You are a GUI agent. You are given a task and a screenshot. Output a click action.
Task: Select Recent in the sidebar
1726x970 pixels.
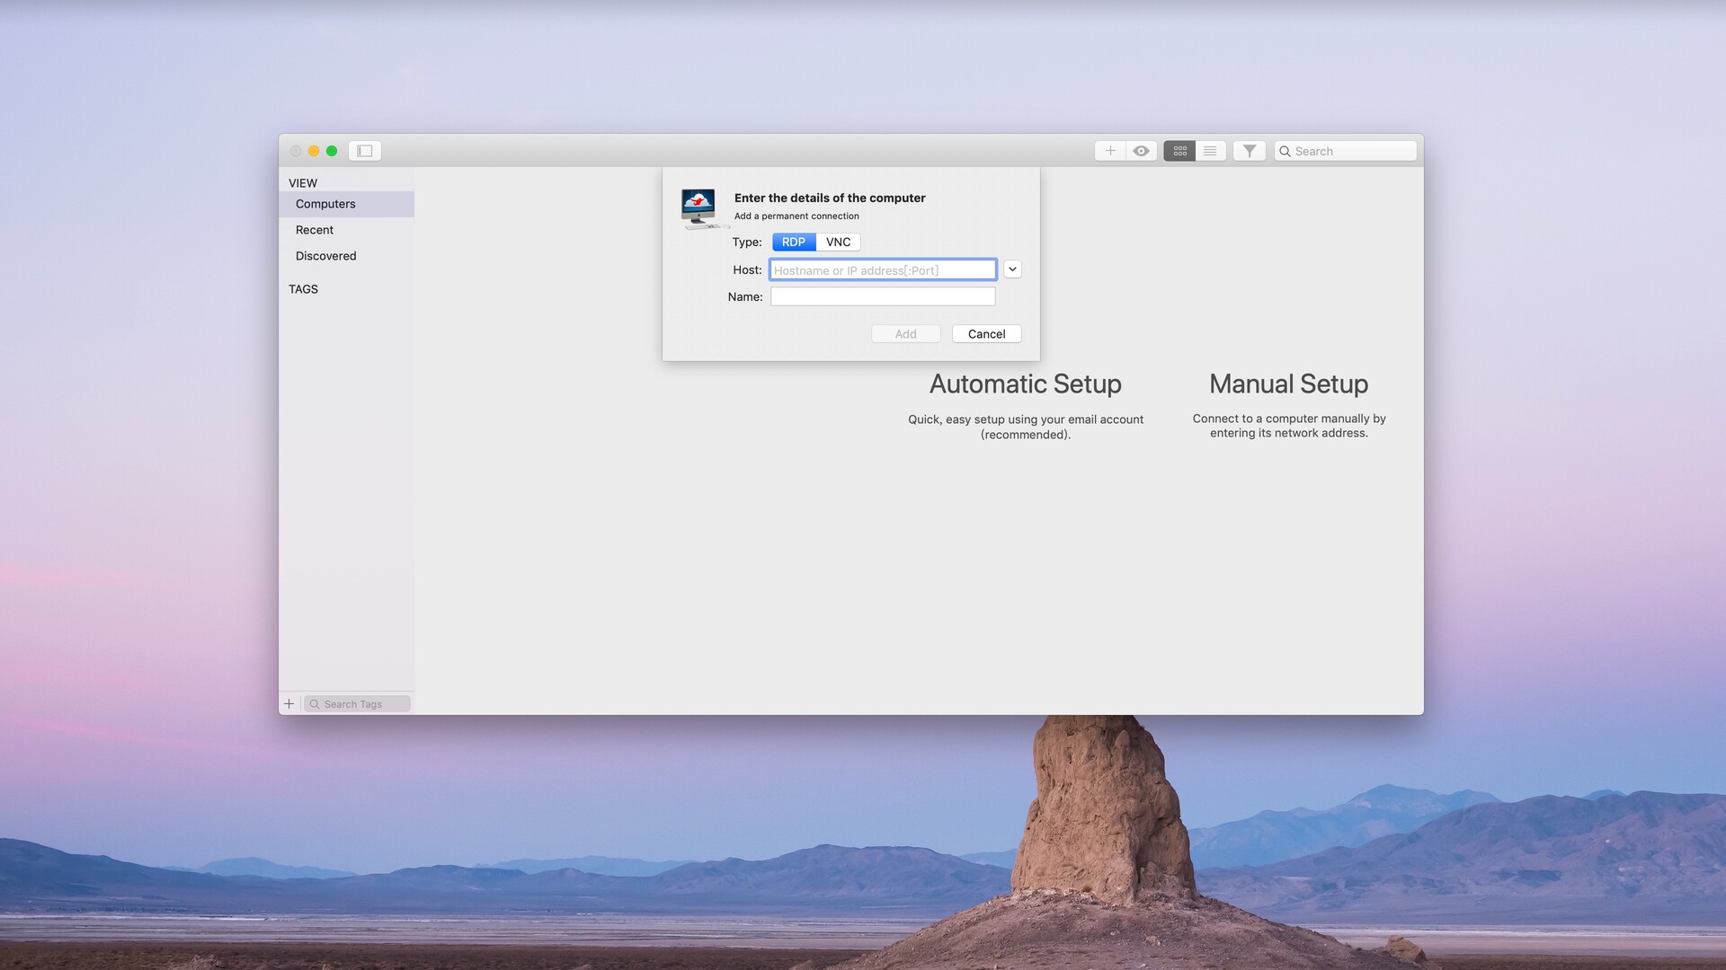click(x=314, y=230)
